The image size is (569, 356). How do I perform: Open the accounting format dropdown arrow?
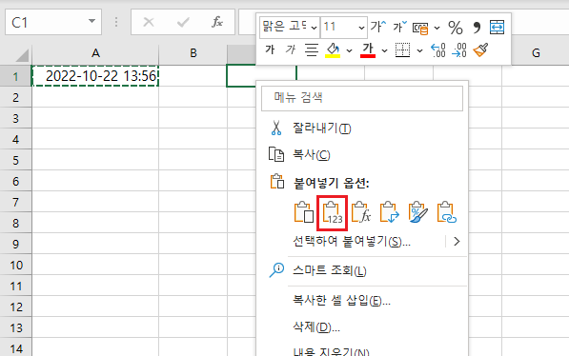point(437,28)
